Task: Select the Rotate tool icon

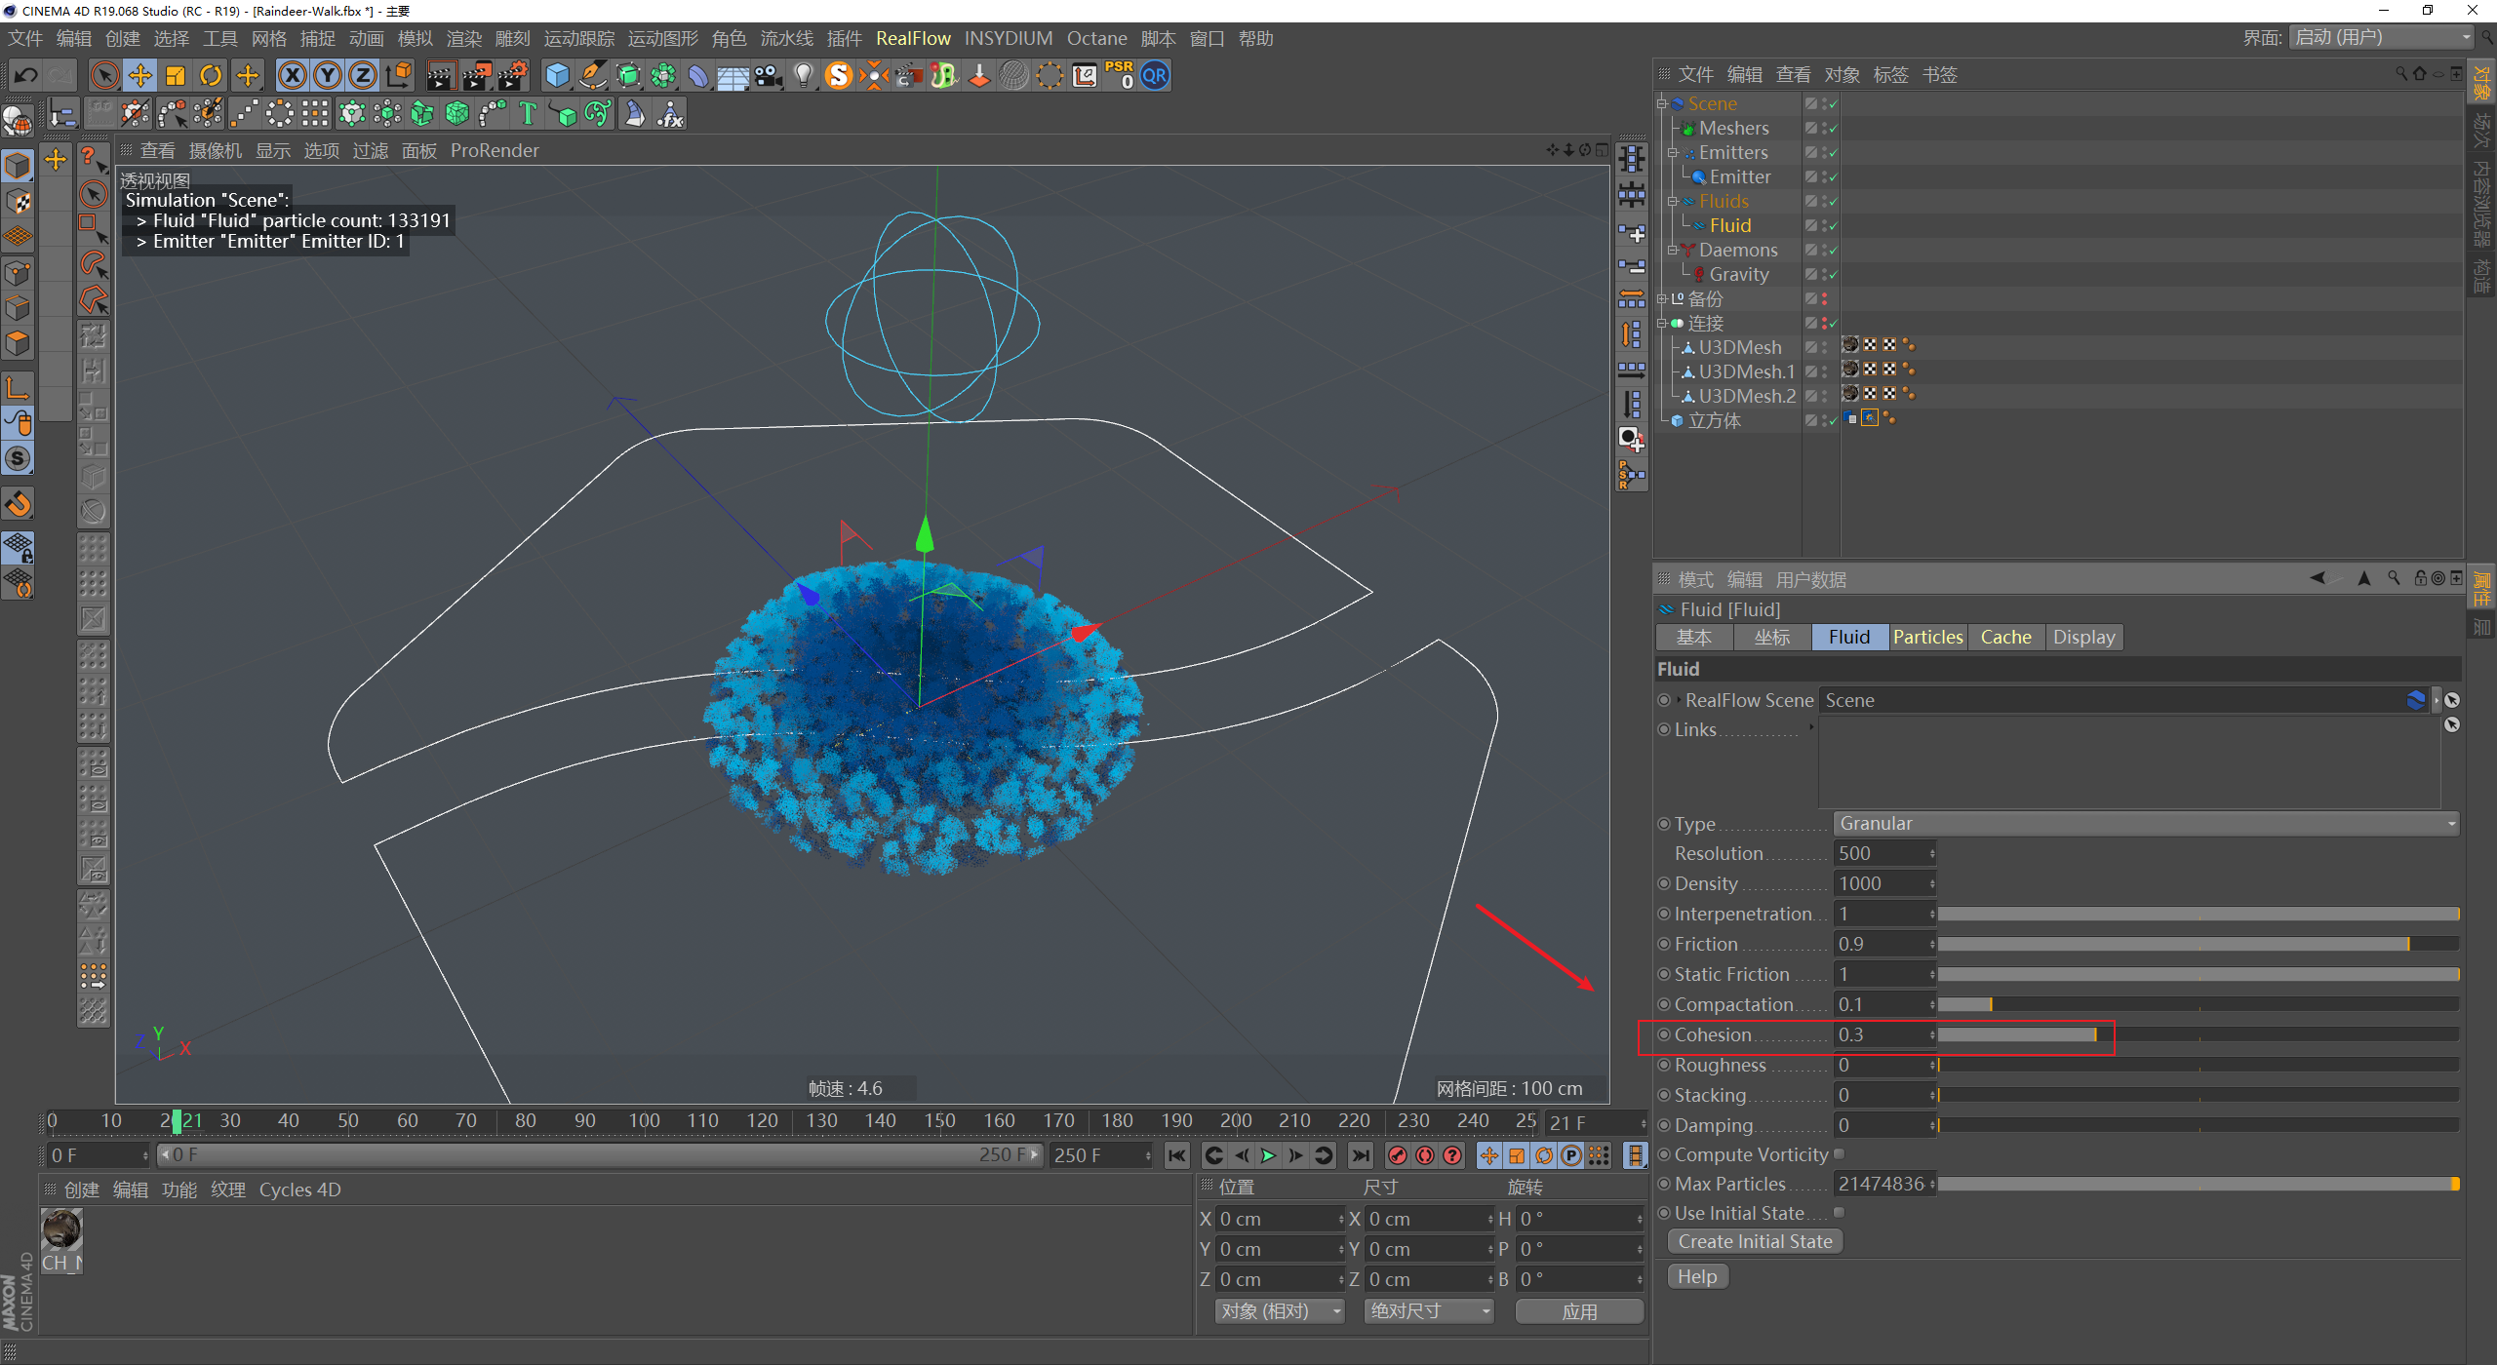Action: 210,75
